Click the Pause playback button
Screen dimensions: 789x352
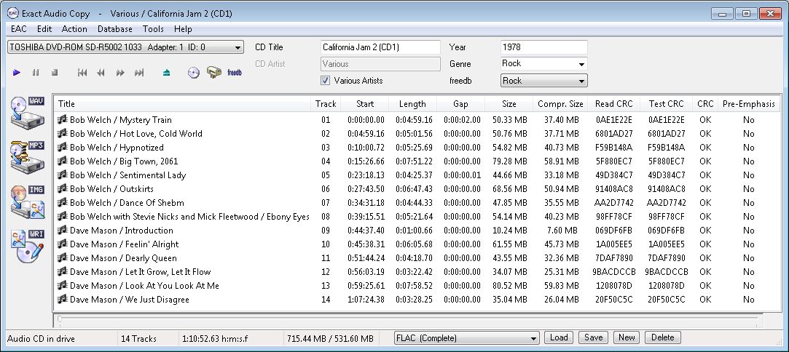tap(36, 73)
